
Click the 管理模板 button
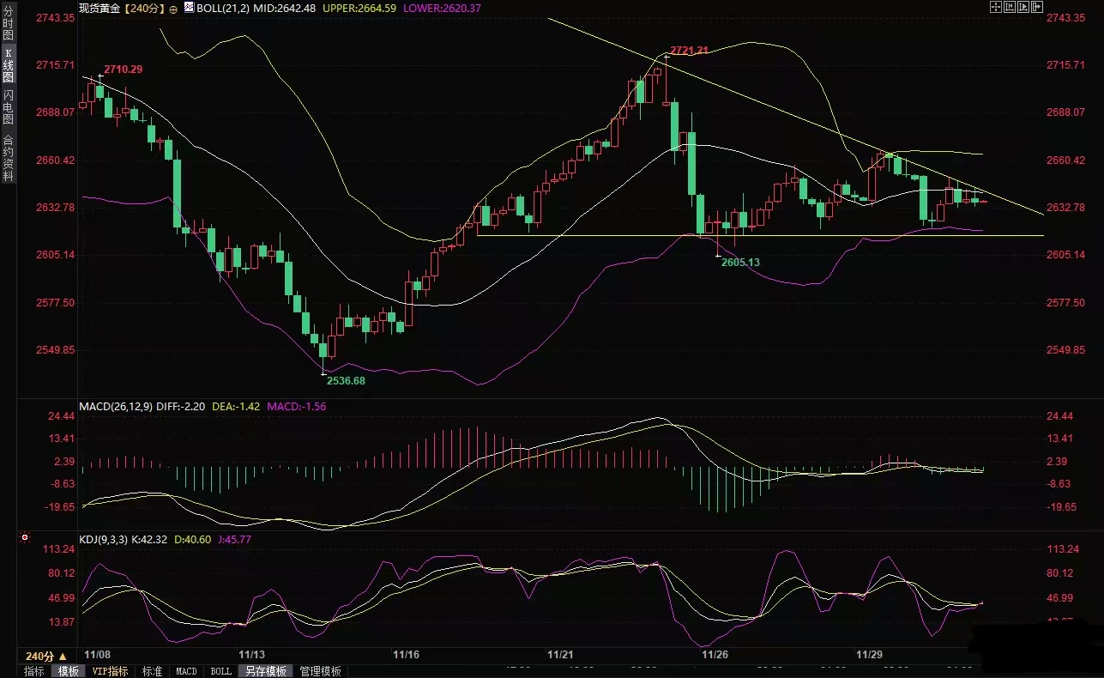tap(320, 671)
